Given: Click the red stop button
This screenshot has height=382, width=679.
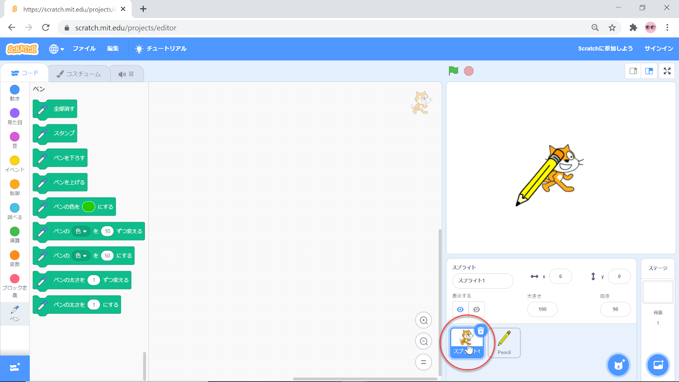Looking at the screenshot, I should [469, 71].
